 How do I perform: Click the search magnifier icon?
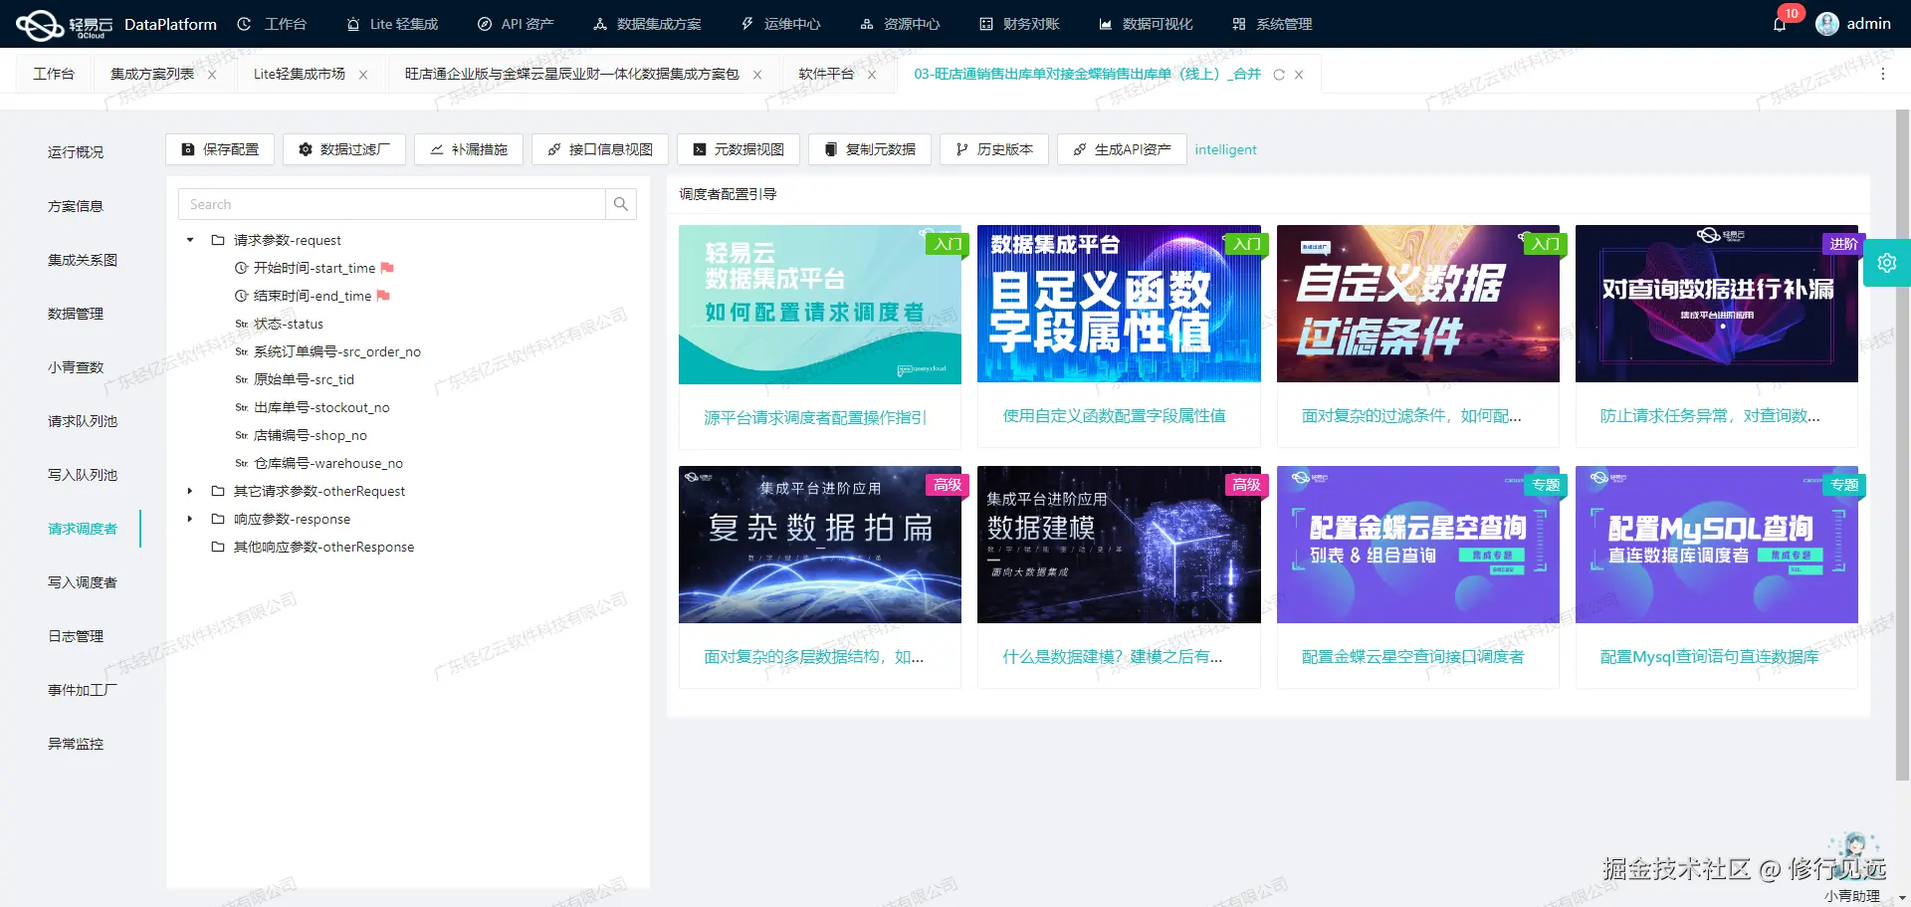[621, 204]
